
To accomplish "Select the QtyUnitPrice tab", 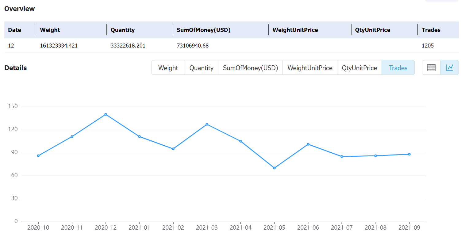I will tap(359, 68).
